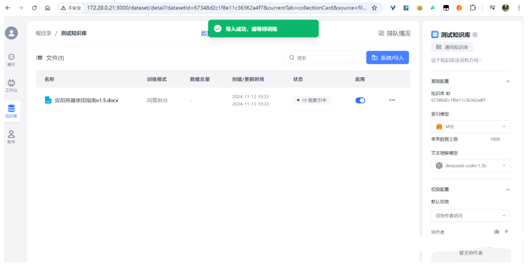528x269 pixels.
Task: Reload the page with the refresh icon
Action: (x=34, y=8)
